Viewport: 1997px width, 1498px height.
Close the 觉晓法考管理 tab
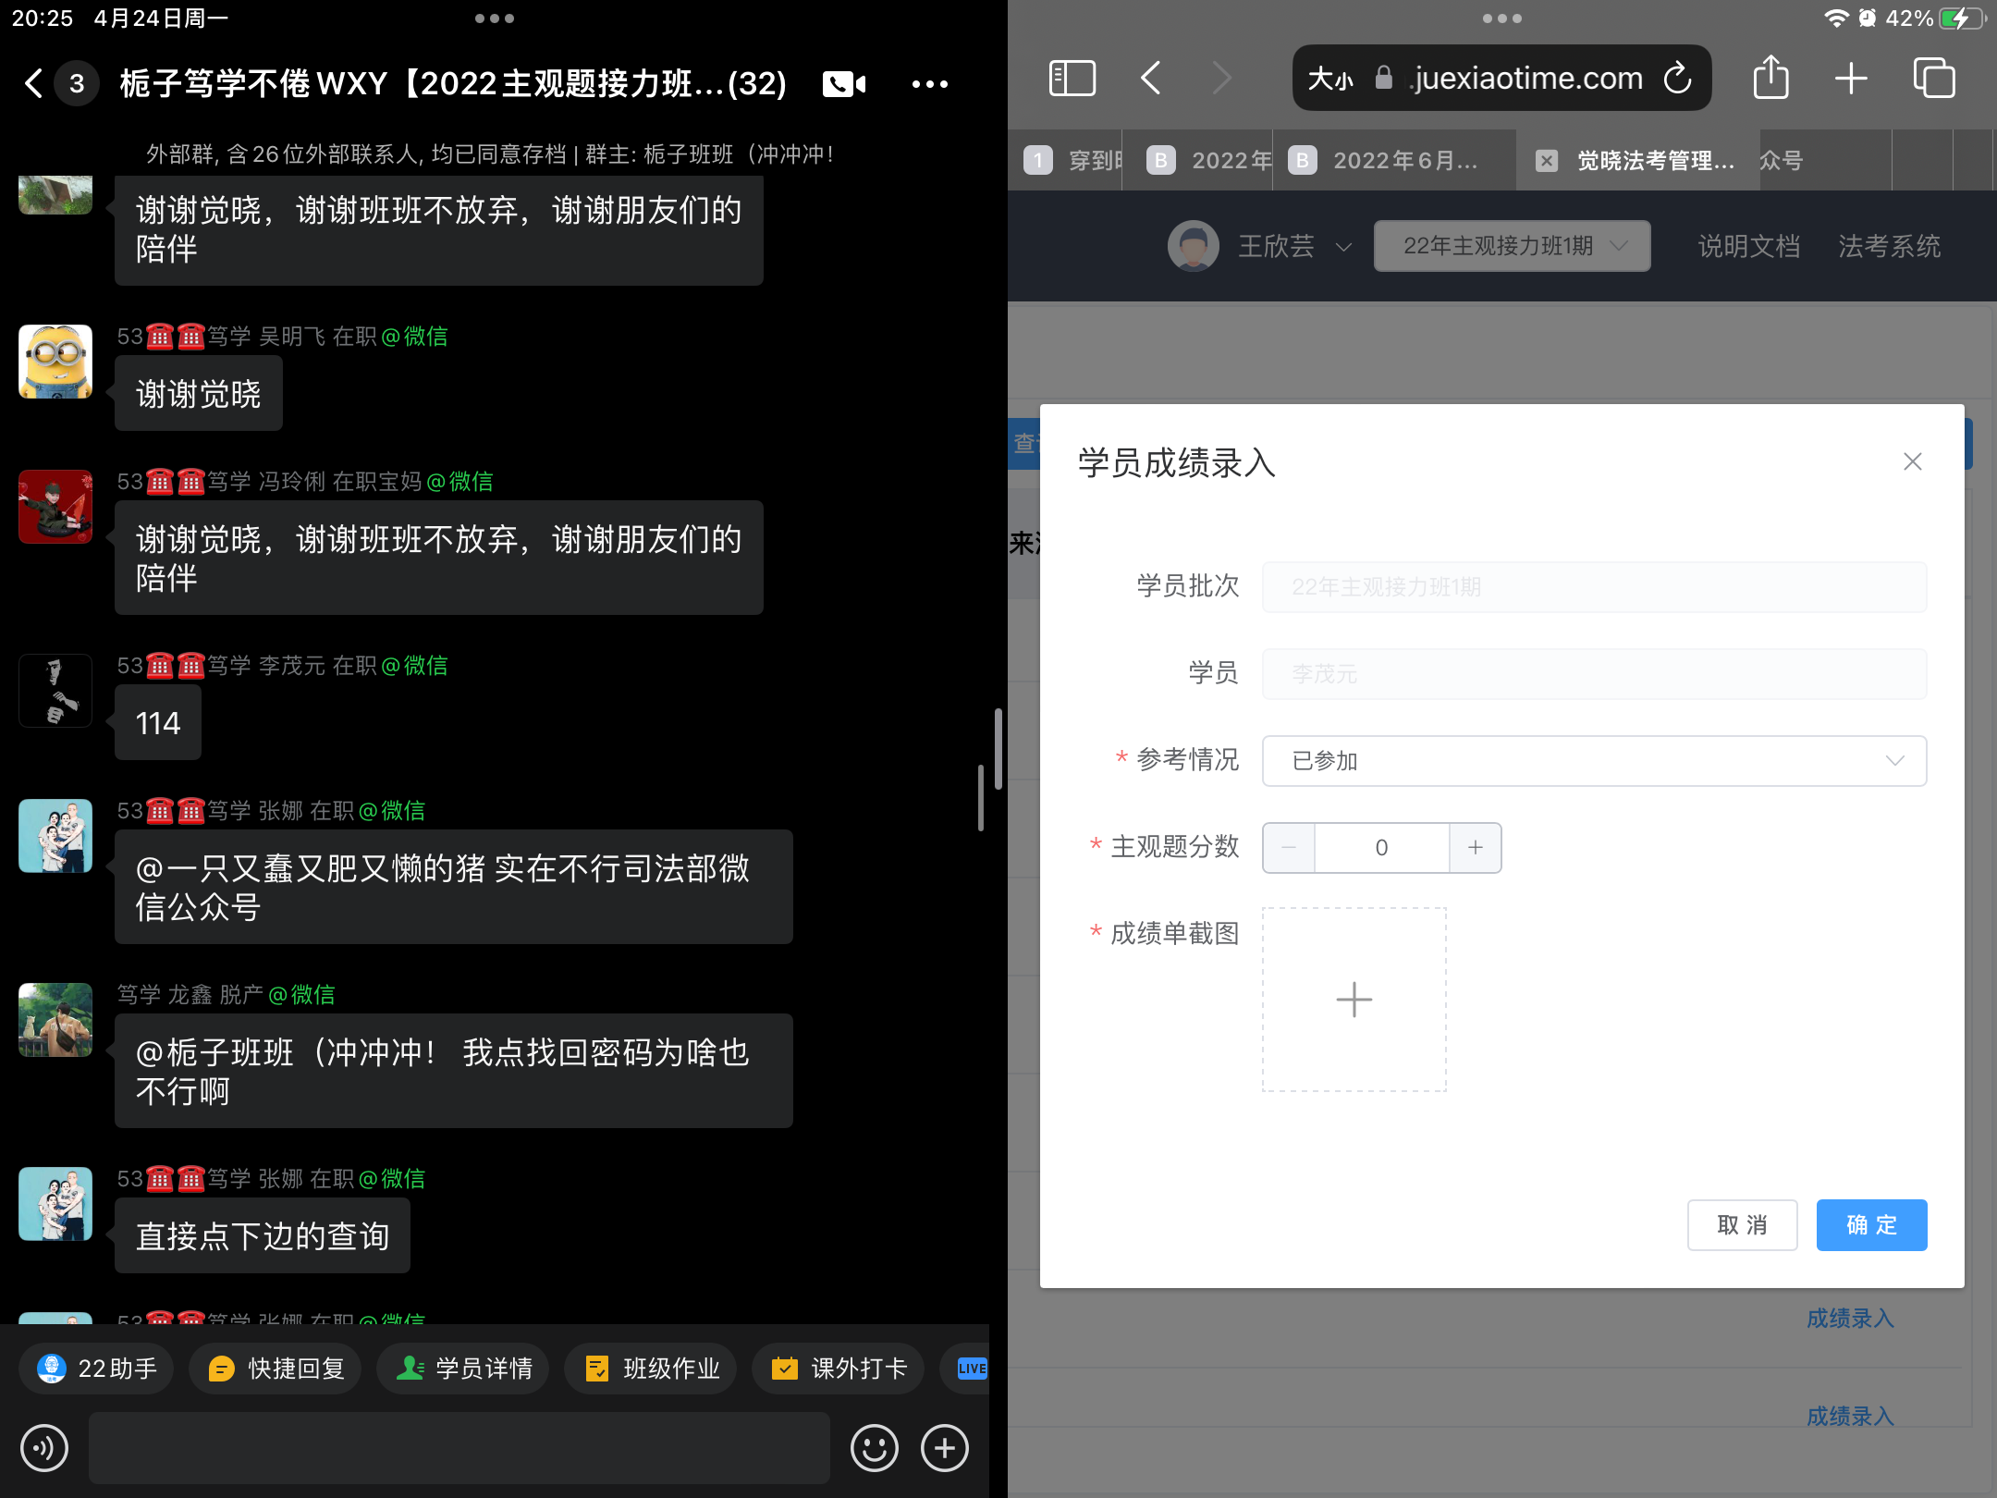click(1547, 161)
